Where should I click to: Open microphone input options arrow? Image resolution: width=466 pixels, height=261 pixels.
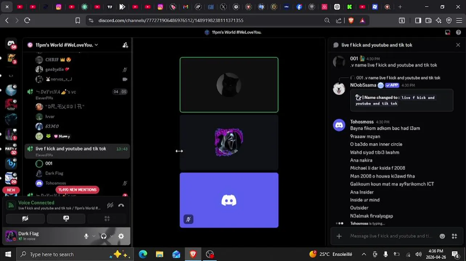(x=94, y=236)
